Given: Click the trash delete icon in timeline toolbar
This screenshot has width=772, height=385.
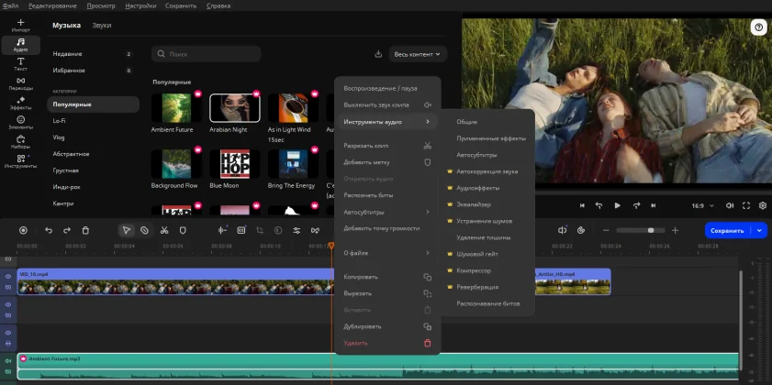Looking at the screenshot, I should pos(85,230).
